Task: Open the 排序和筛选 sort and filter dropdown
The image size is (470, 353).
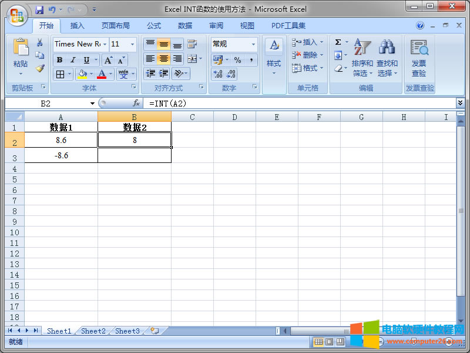Action: [x=362, y=58]
